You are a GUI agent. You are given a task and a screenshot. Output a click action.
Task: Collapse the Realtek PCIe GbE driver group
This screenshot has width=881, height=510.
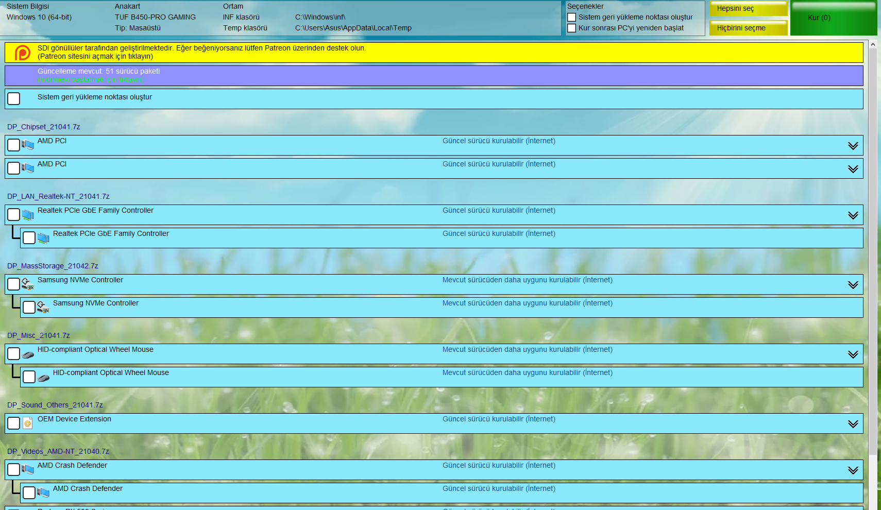853,215
